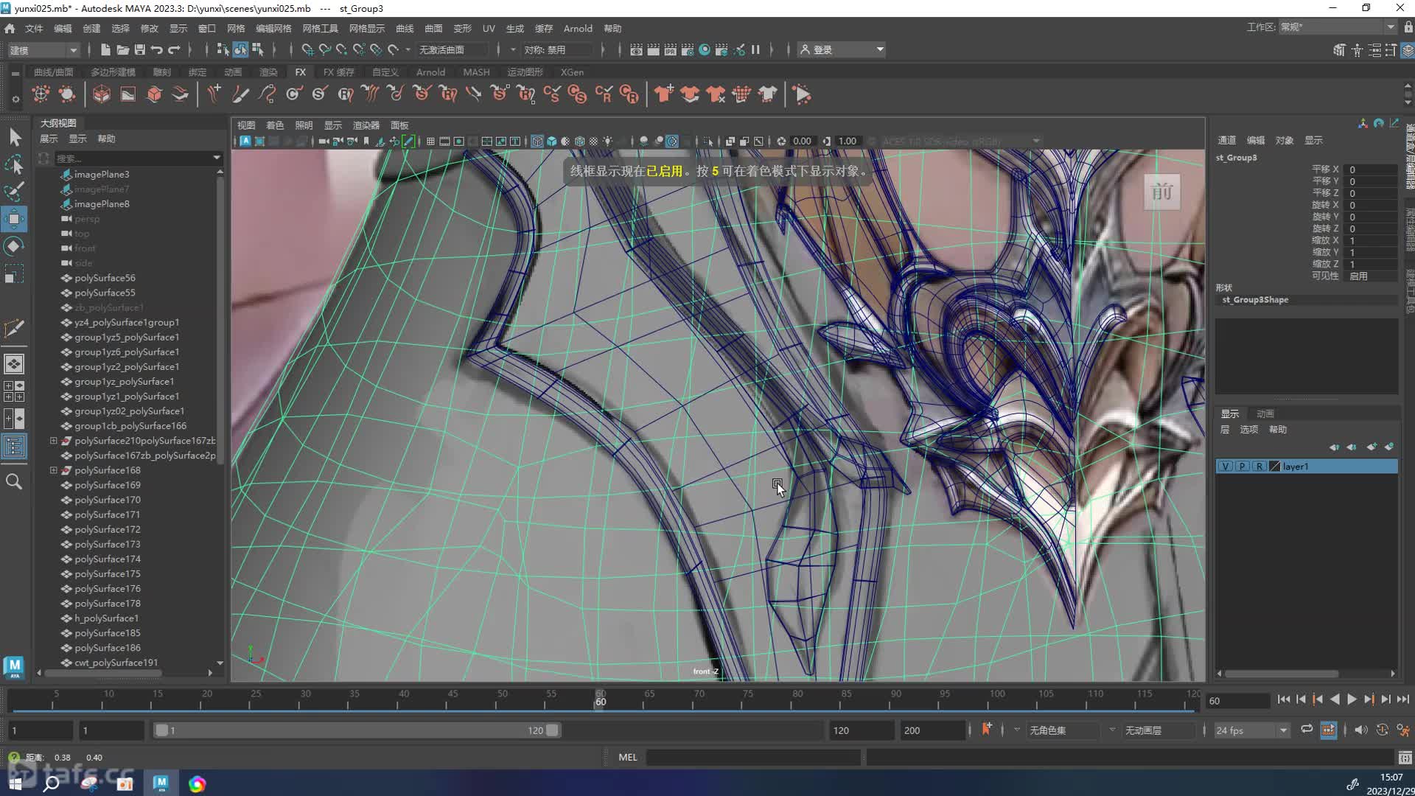This screenshot has height=796, width=1415.
Task: Expand the polySurface168 node
Action: 53,470
